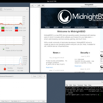The image size is (103, 103).
Task: Click the browser address URL text
Action: (89, 6)
